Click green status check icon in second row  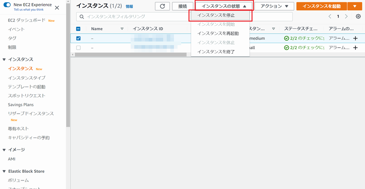(286, 47)
